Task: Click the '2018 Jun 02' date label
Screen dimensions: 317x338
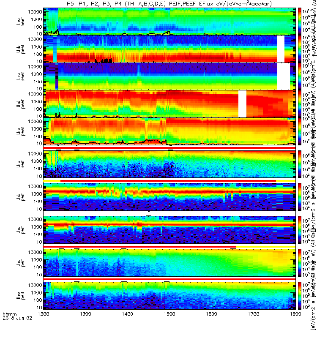Action: pyautogui.click(x=17, y=318)
